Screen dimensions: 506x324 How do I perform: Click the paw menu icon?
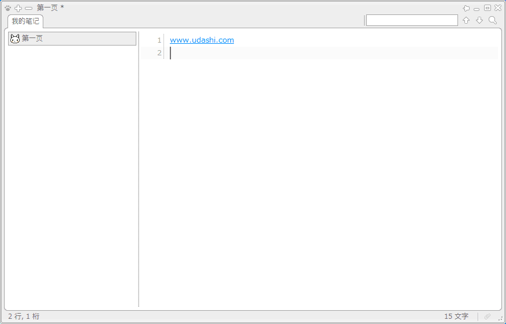pos(8,8)
